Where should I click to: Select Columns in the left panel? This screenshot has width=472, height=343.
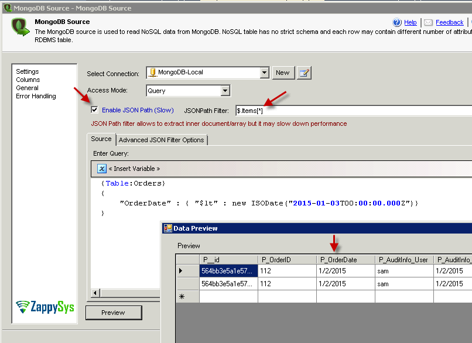28,80
